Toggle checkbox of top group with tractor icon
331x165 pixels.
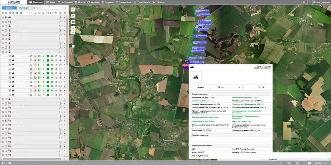tap(6, 17)
